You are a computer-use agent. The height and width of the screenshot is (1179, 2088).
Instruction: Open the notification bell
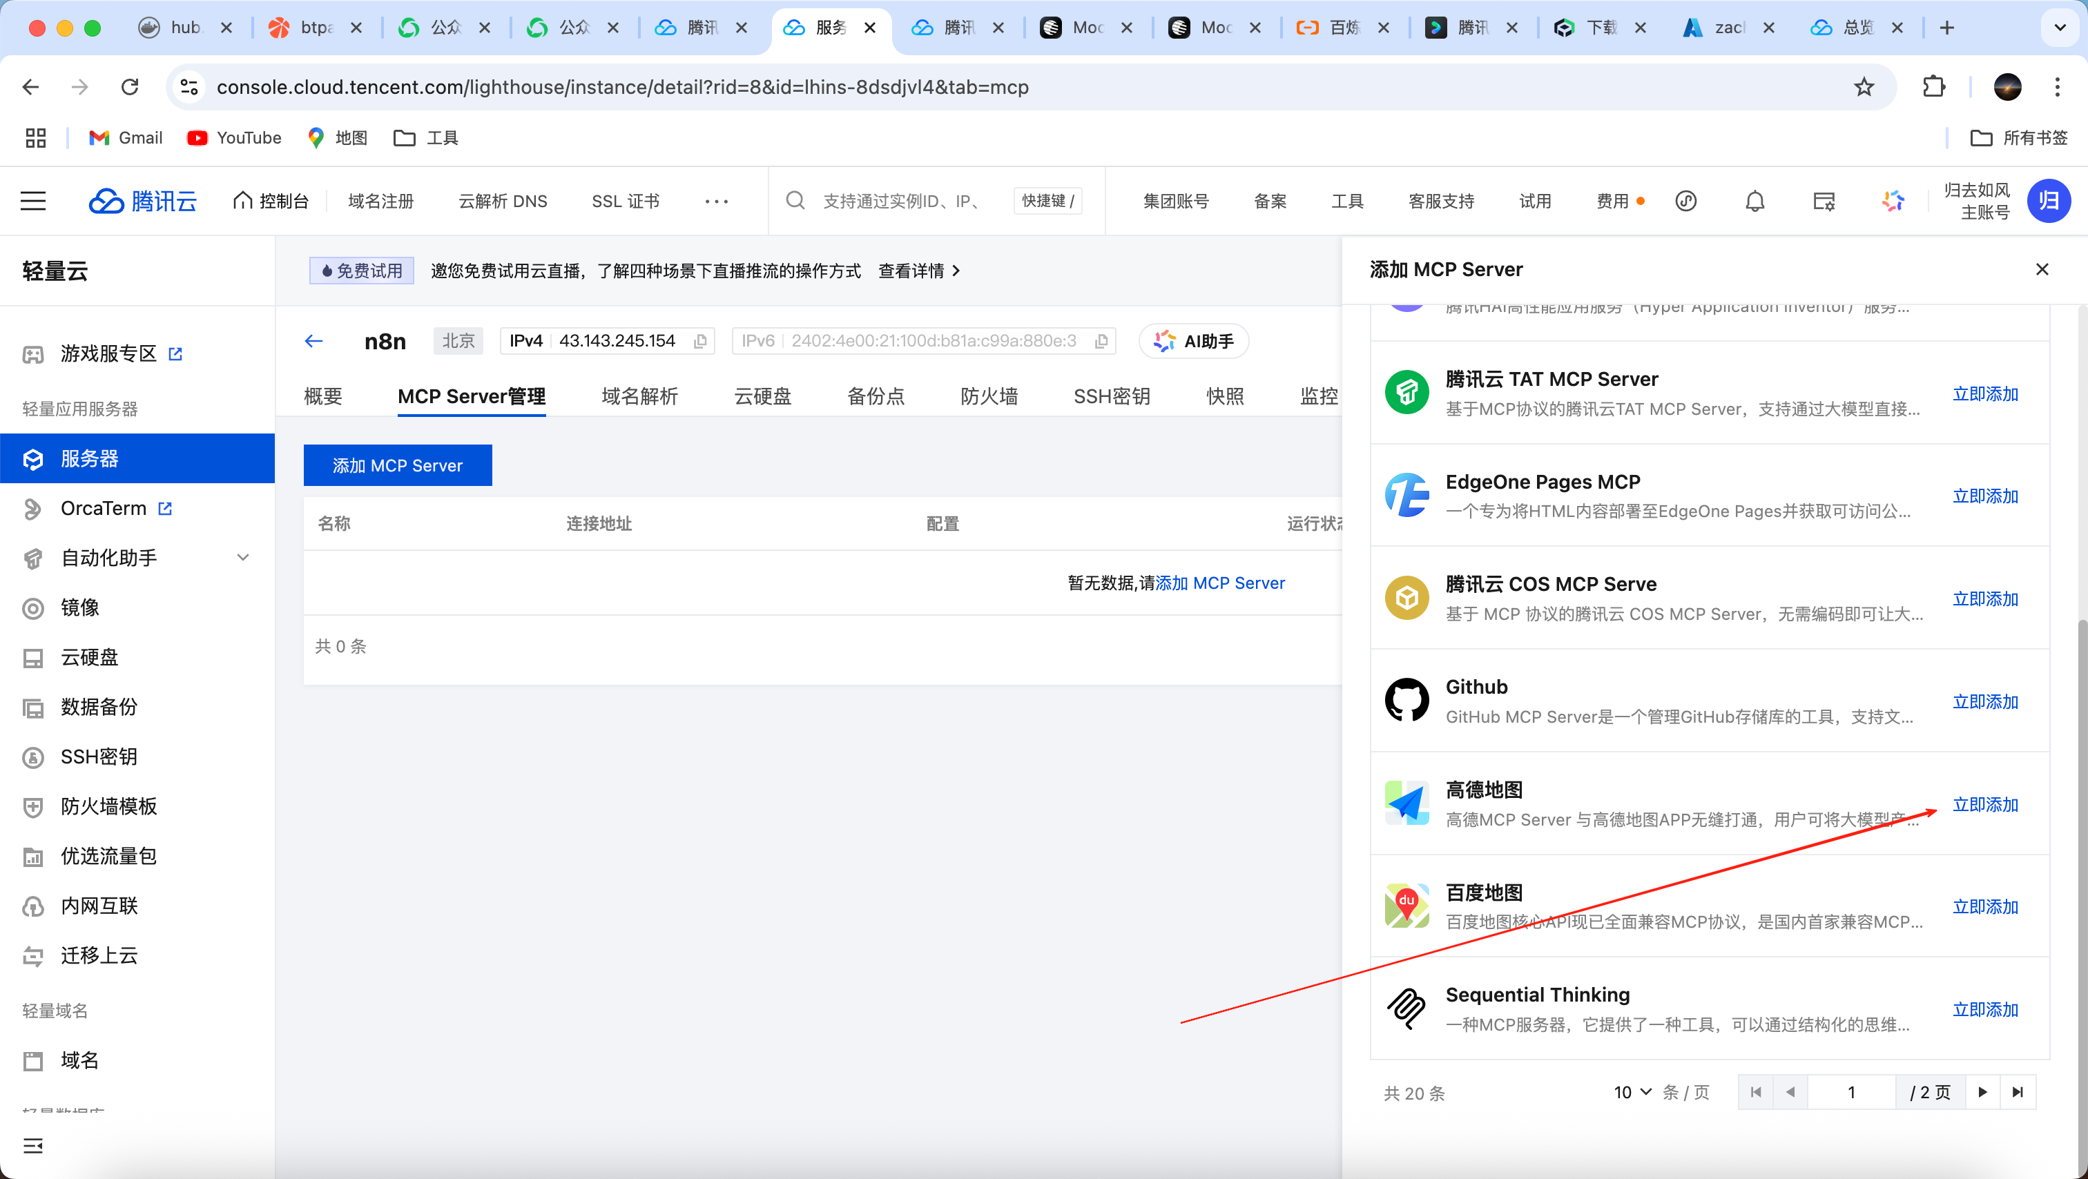pos(1755,201)
